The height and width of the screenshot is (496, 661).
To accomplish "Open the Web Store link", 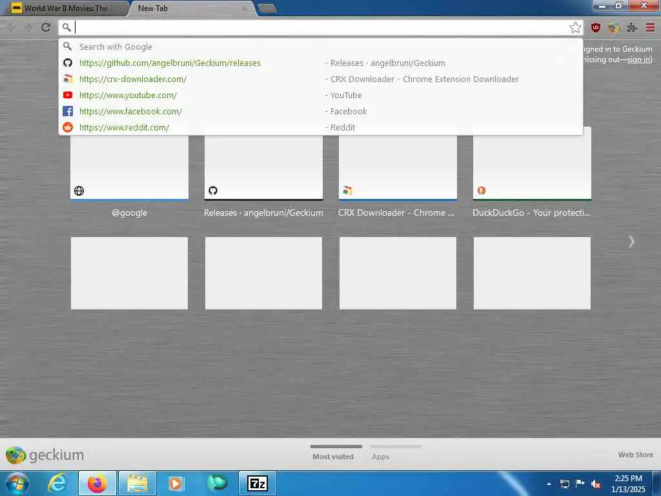I will coord(636,455).
